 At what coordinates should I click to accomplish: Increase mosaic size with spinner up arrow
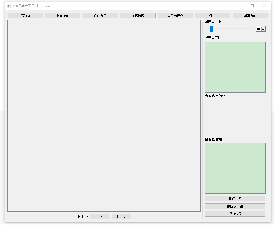[262, 28]
